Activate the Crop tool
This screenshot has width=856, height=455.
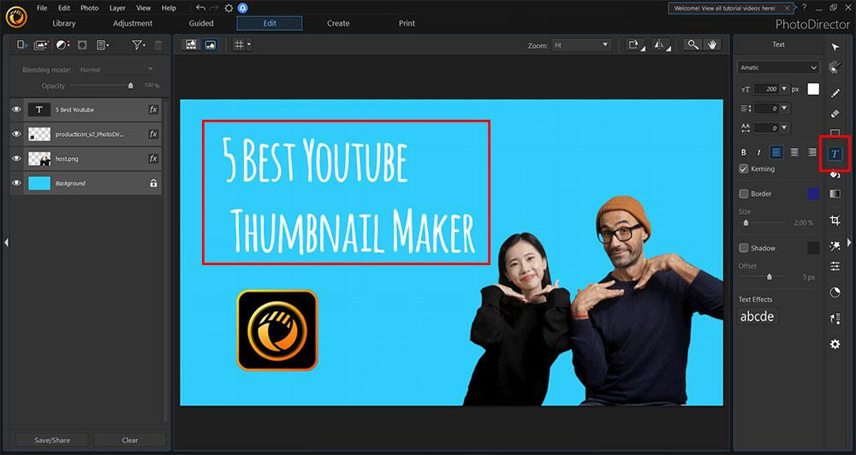835,221
